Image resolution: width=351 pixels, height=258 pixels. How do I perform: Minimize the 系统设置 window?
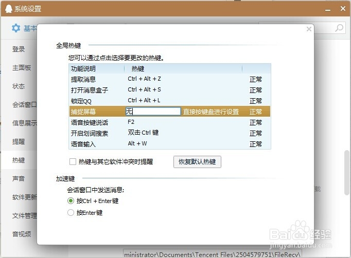click(328, 9)
